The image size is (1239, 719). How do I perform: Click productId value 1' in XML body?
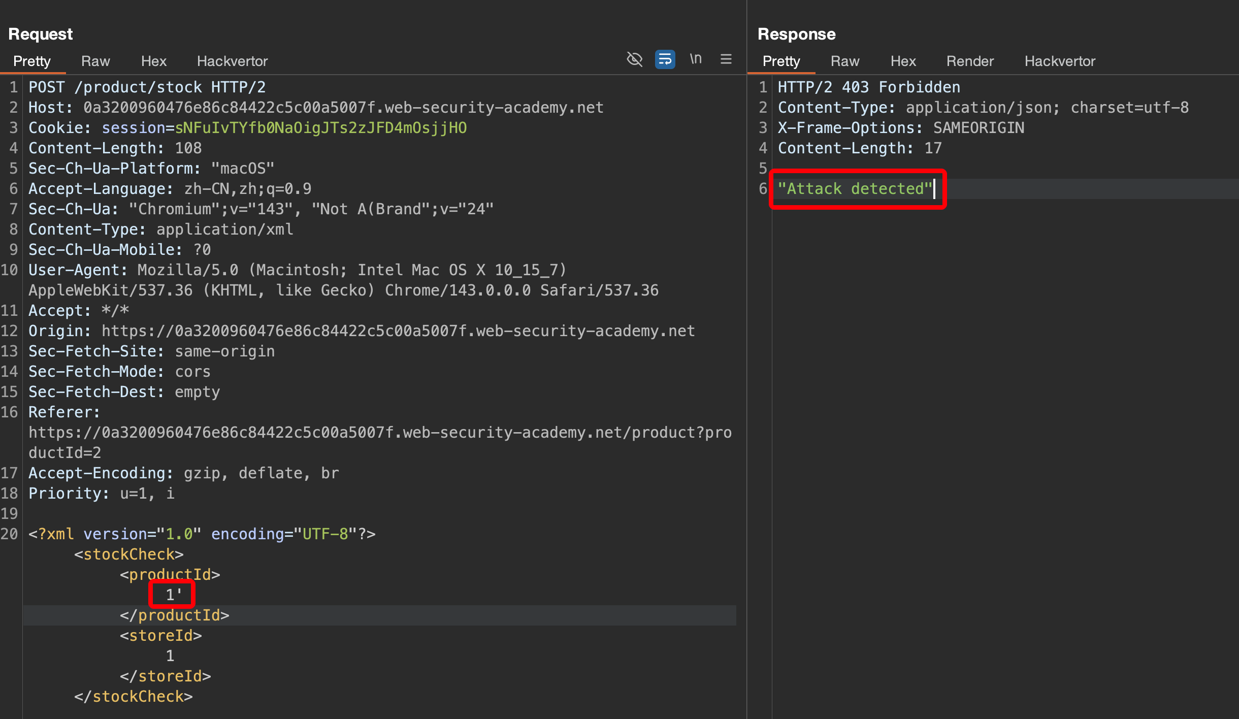tap(173, 595)
